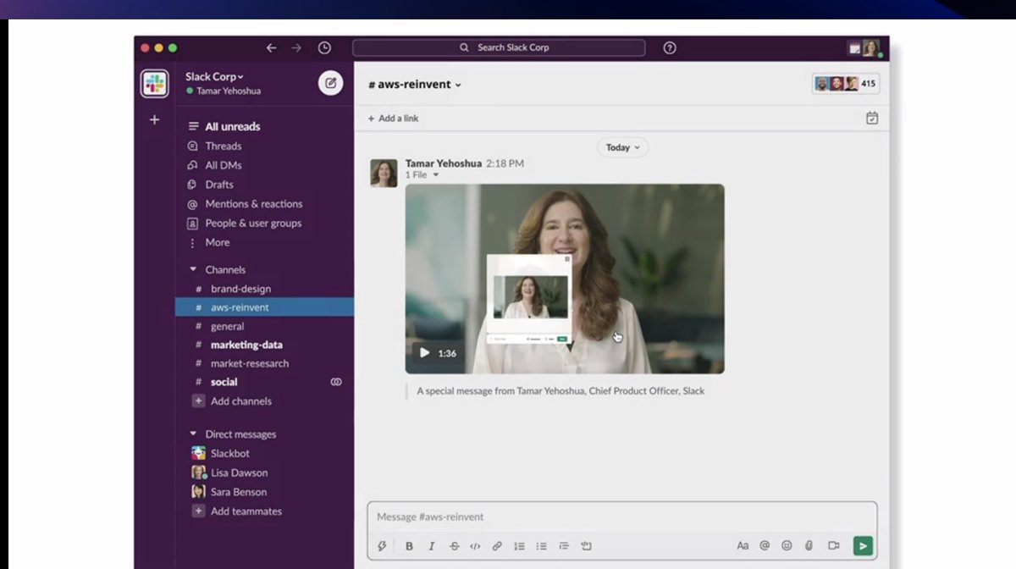Toggle strikethrough formatting in the composer
Screen dimensions: 1016x569
coord(454,546)
